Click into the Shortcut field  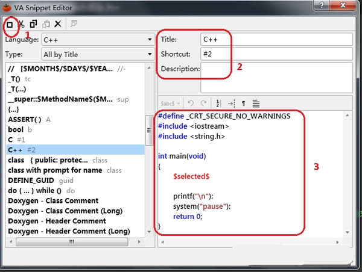[x=276, y=54]
